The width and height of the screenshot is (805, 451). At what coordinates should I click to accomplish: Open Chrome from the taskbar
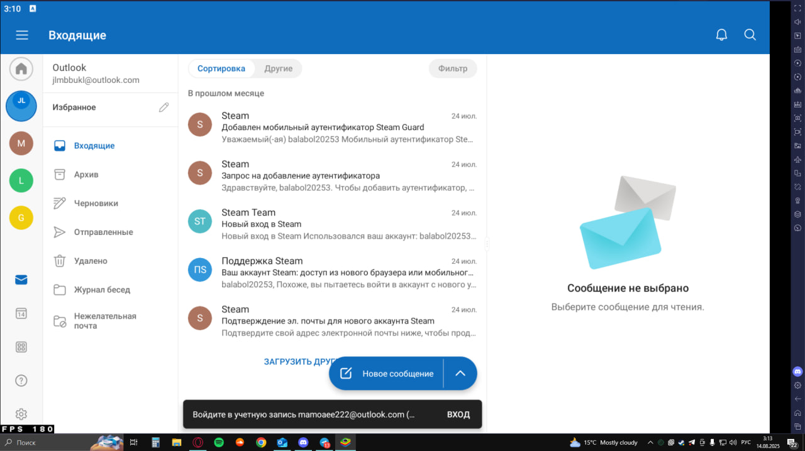coord(261,443)
